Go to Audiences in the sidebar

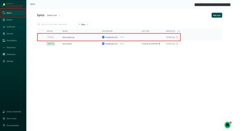pos(11,27)
